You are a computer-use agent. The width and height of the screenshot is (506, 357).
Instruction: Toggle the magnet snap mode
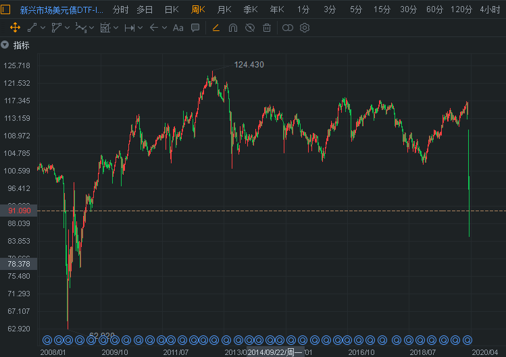pyautogui.click(x=233, y=28)
